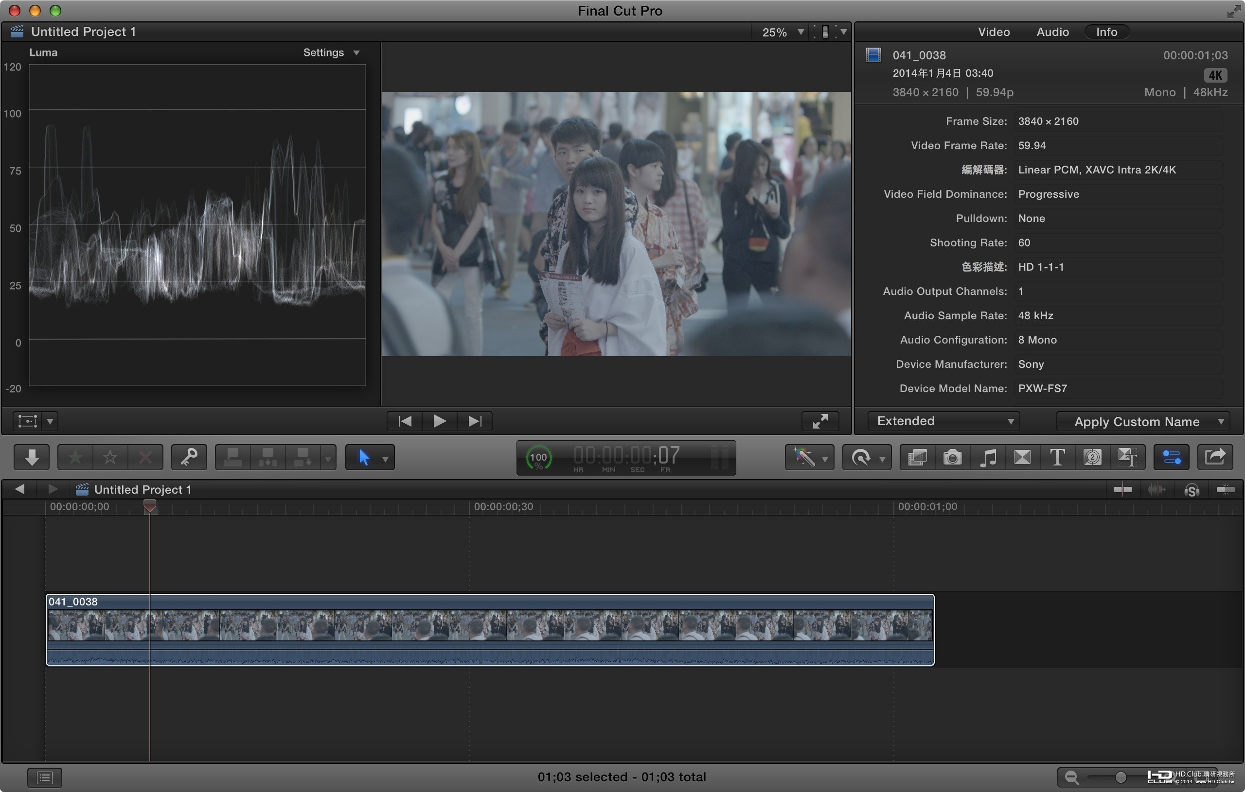The image size is (1245, 792).
Task: Click the Share project export icon
Action: point(1214,457)
